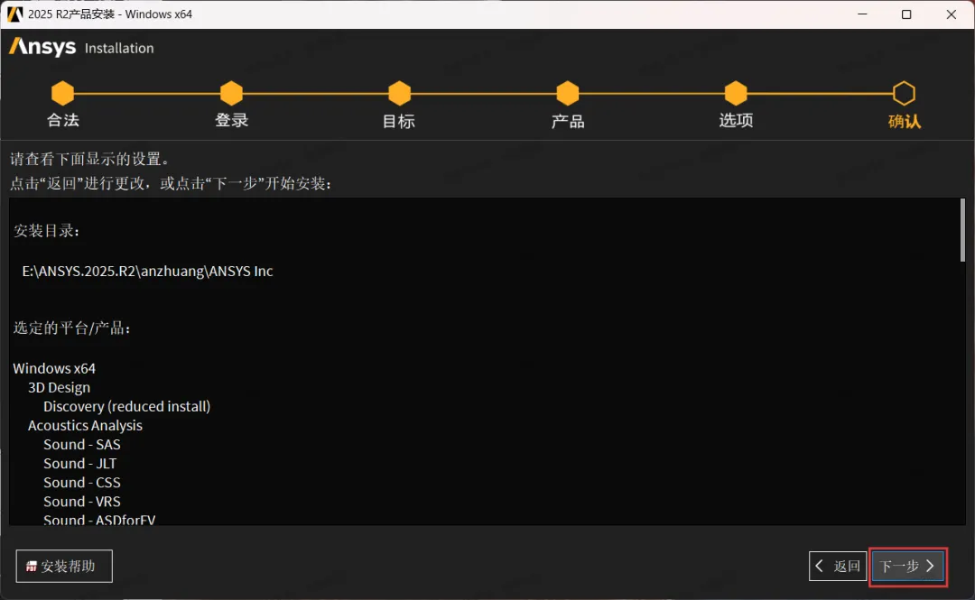975x600 pixels.
Task: Click Discovery (reduced install) entry
Action: [127, 406]
